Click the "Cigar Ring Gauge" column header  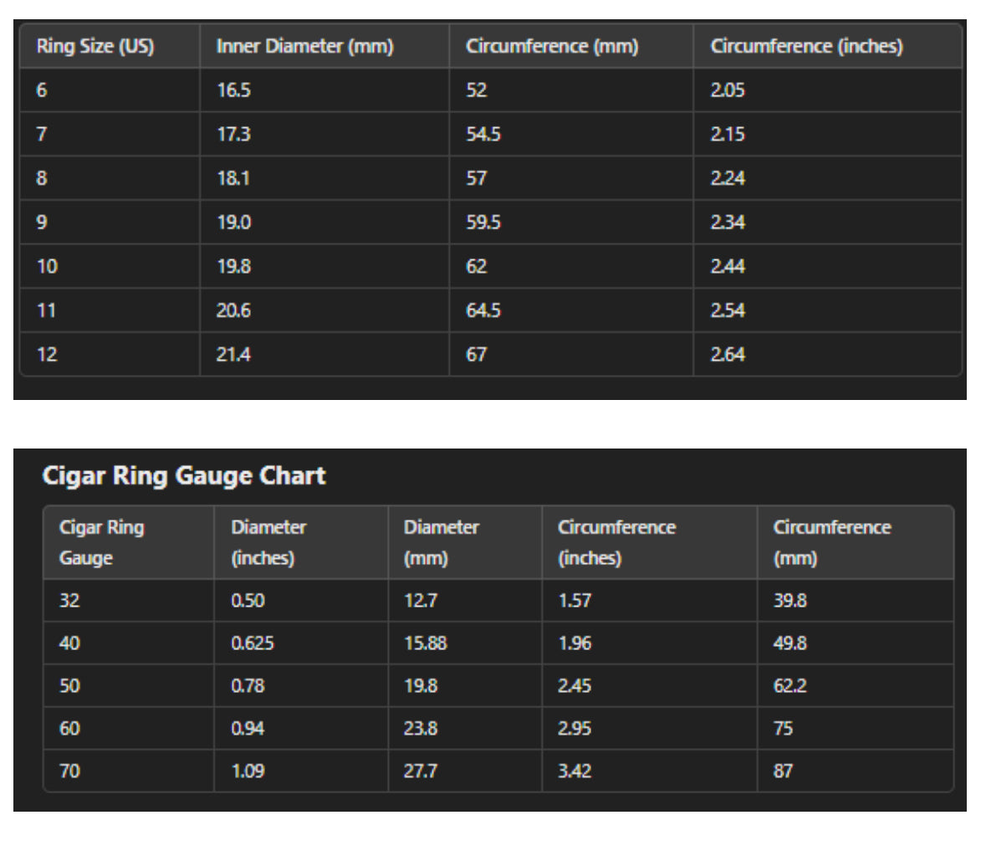pos(101,542)
